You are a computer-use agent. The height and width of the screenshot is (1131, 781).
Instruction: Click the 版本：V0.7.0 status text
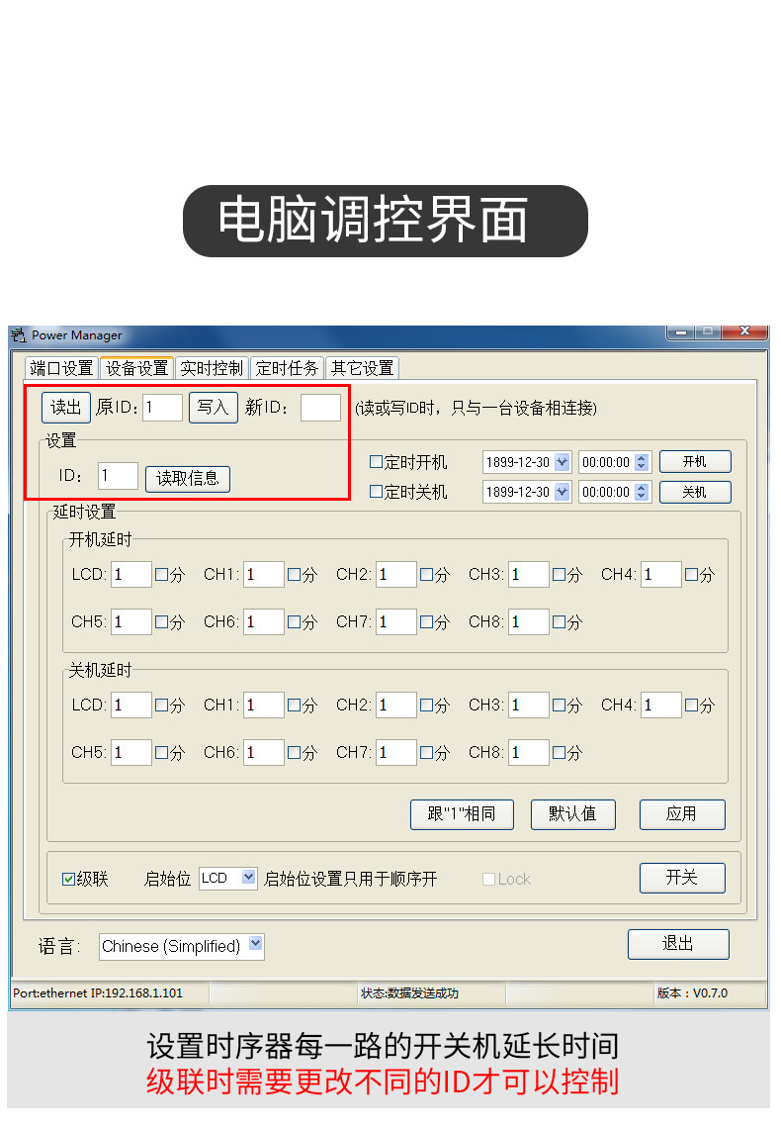692,993
